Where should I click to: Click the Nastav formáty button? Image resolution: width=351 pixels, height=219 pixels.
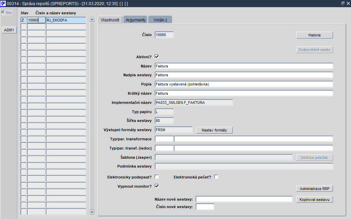coord(214,130)
